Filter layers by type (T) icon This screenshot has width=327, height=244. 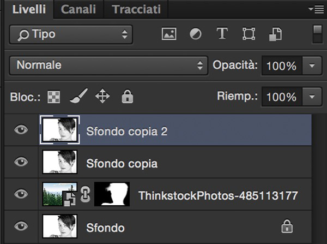(222, 33)
